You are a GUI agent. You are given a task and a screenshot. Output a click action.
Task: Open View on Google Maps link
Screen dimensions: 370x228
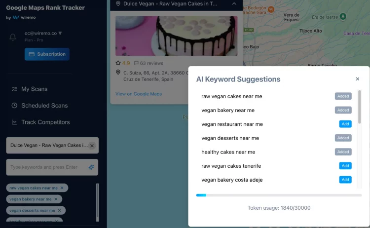(x=139, y=94)
